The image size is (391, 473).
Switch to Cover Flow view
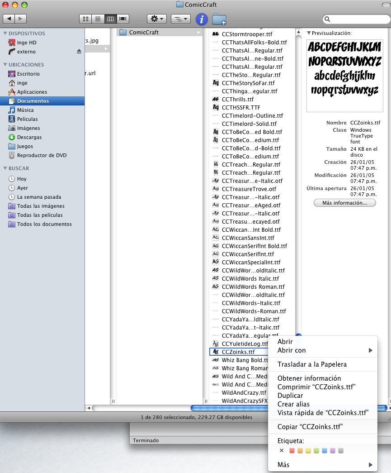tap(122, 19)
